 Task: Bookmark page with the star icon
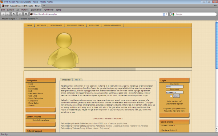click(164, 14)
